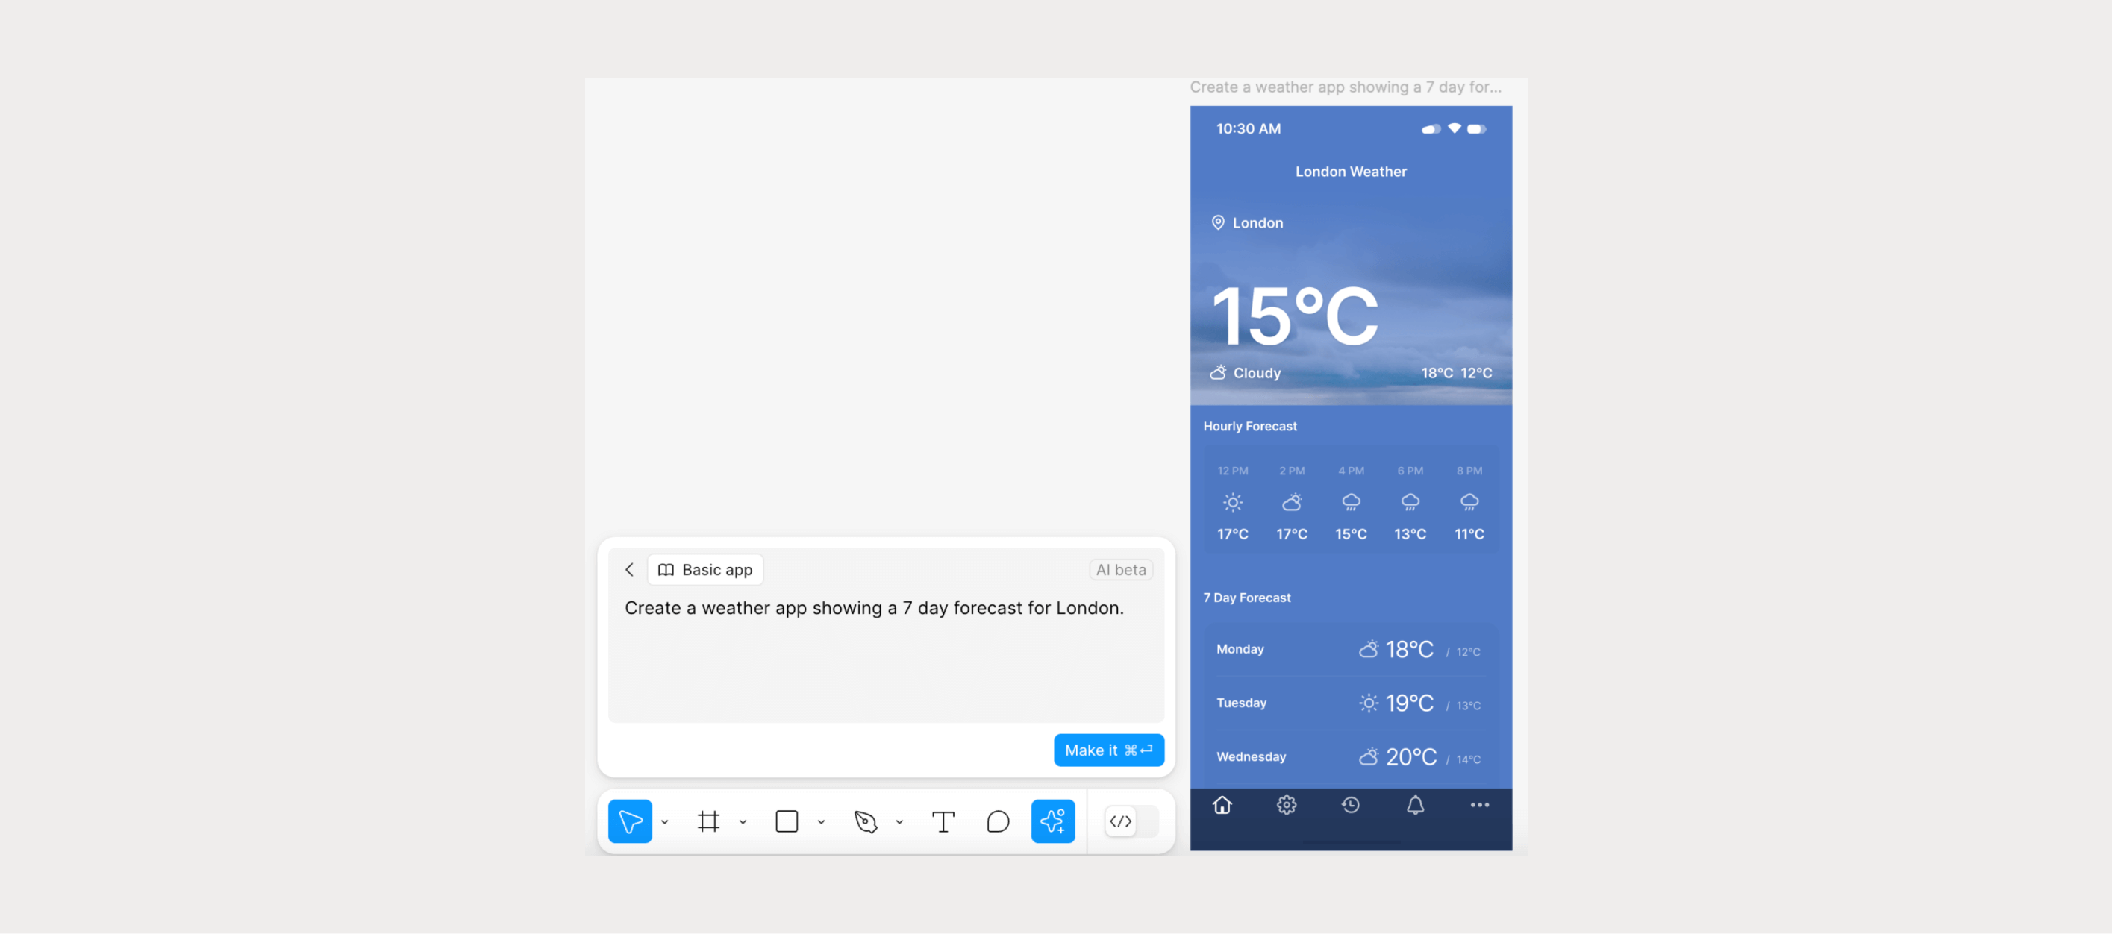Click the Monday forecast row label

tap(1240, 649)
